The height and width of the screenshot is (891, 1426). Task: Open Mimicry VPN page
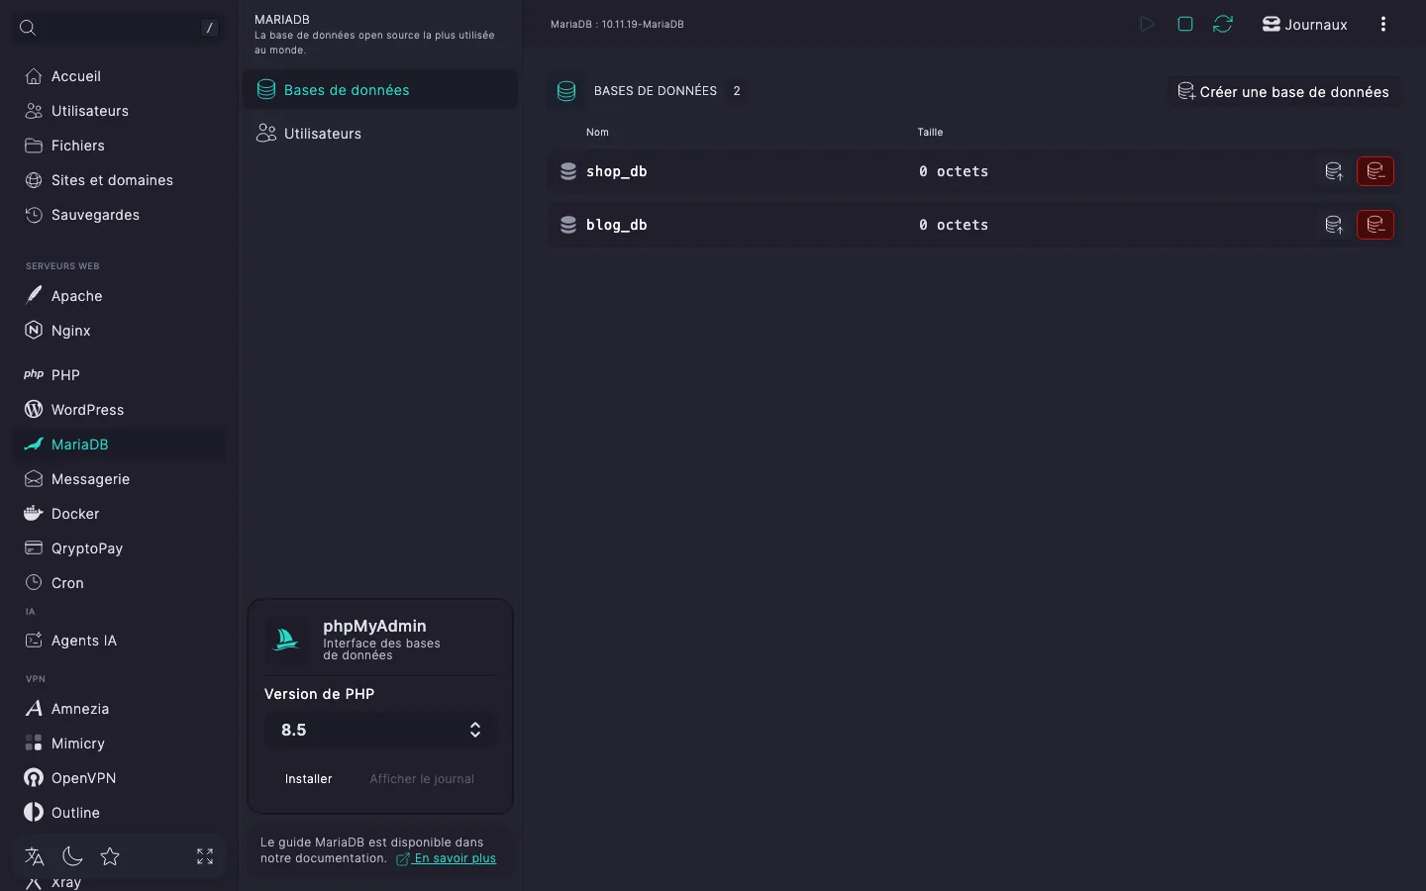pyautogui.click(x=119, y=743)
